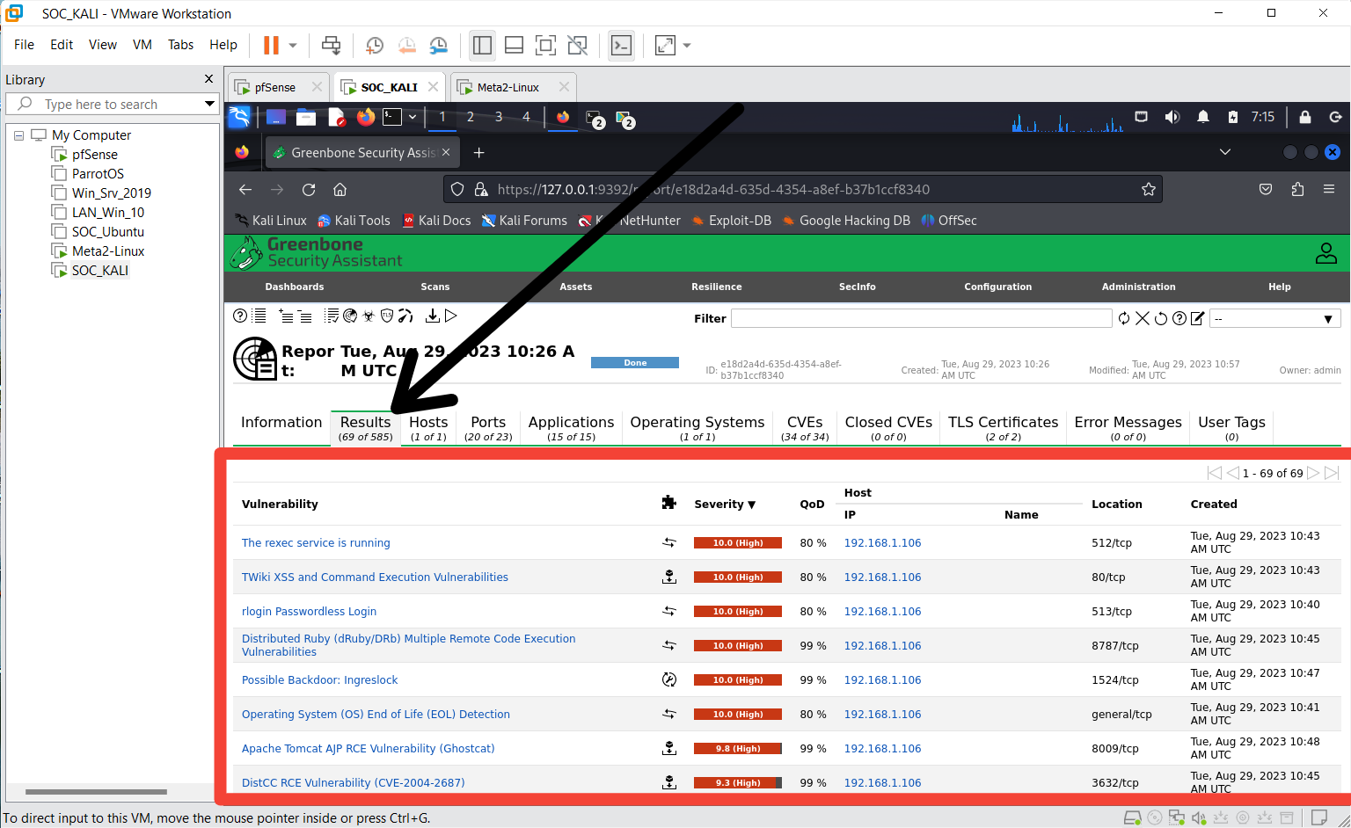The image size is (1351, 828).
Task: Lock the Kali screen
Action: (x=1305, y=117)
